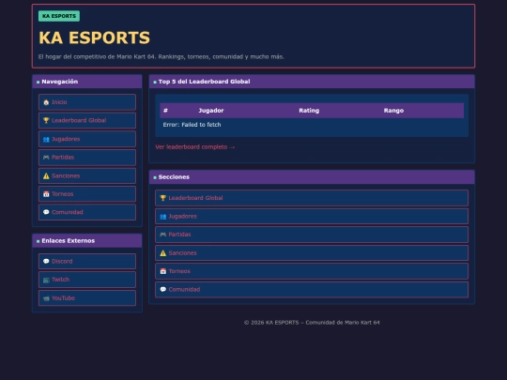
Task: Open the Discord external link
Action: [x=87, y=261]
